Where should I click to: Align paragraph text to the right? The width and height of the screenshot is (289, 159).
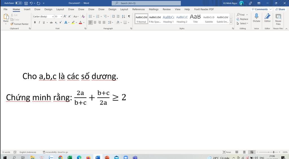point(100,22)
